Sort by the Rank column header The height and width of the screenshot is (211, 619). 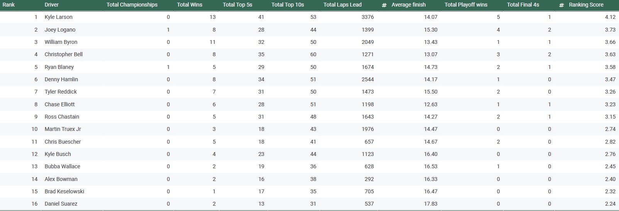point(8,5)
